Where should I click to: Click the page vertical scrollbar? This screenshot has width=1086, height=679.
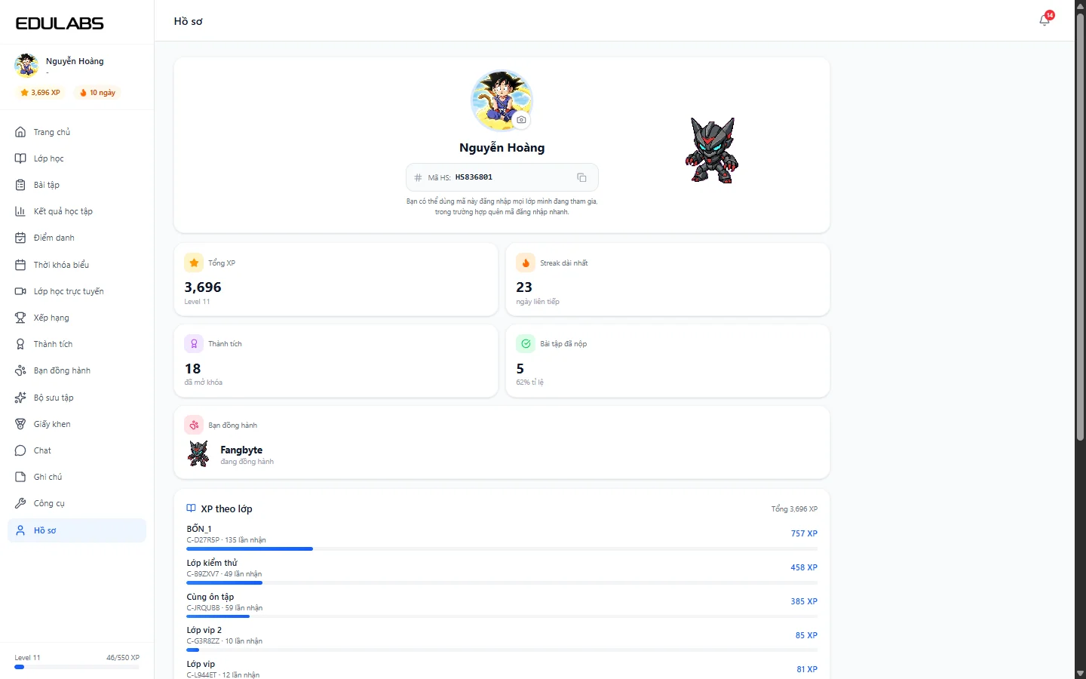pyautogui.click(x=1080, y=226)
